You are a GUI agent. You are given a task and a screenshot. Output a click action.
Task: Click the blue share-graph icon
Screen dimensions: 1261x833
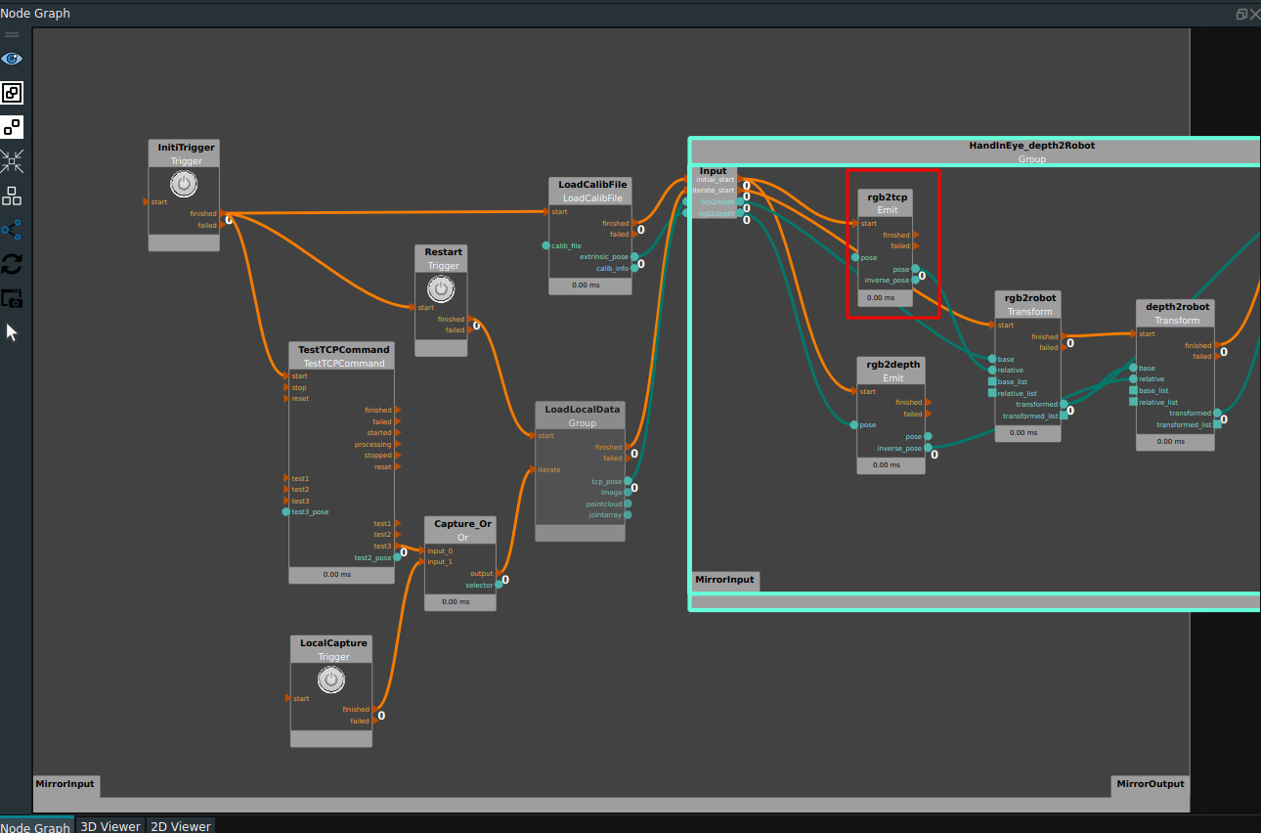tap(12, 230)
